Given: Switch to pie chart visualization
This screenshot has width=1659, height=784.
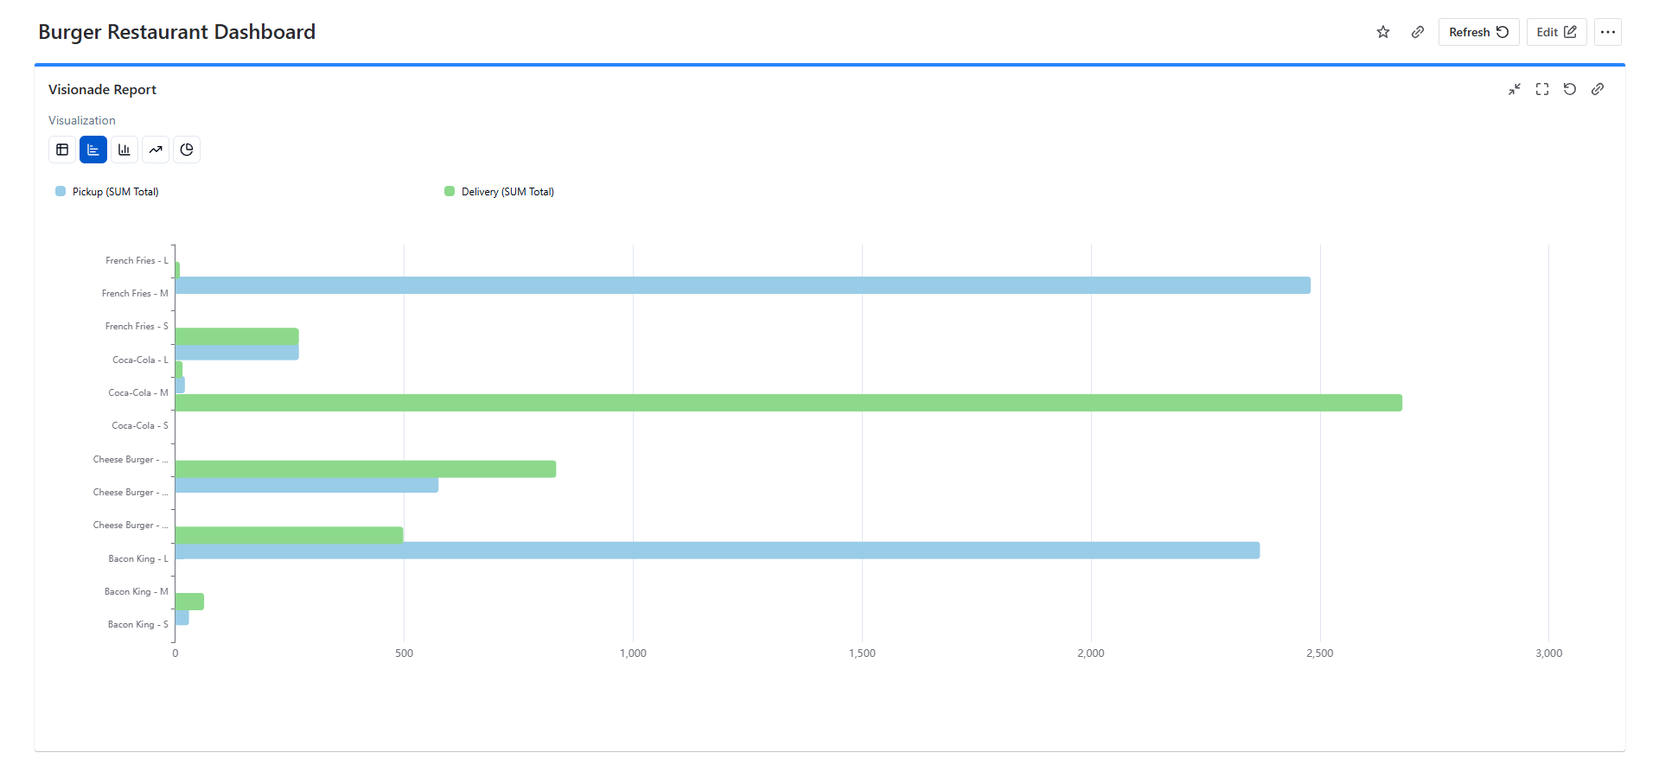Looking at the screenshot, I should [187, 150].
